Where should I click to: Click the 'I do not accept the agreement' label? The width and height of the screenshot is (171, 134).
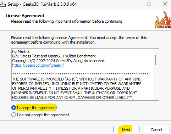click(x=43, y=115)
